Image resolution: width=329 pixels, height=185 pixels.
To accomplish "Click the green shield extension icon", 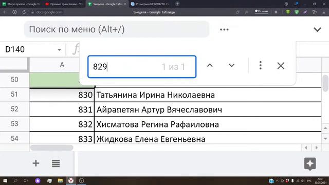I will tap(297, 12).
